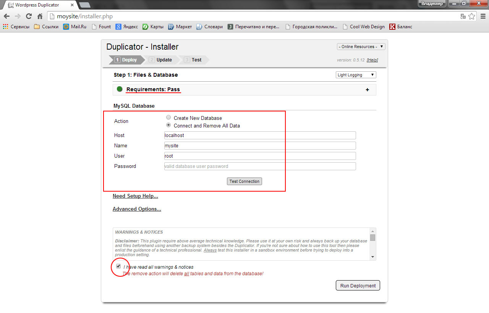Click the translate page icon in address bar
Viewport: 489px width, 313px height.
463,16
